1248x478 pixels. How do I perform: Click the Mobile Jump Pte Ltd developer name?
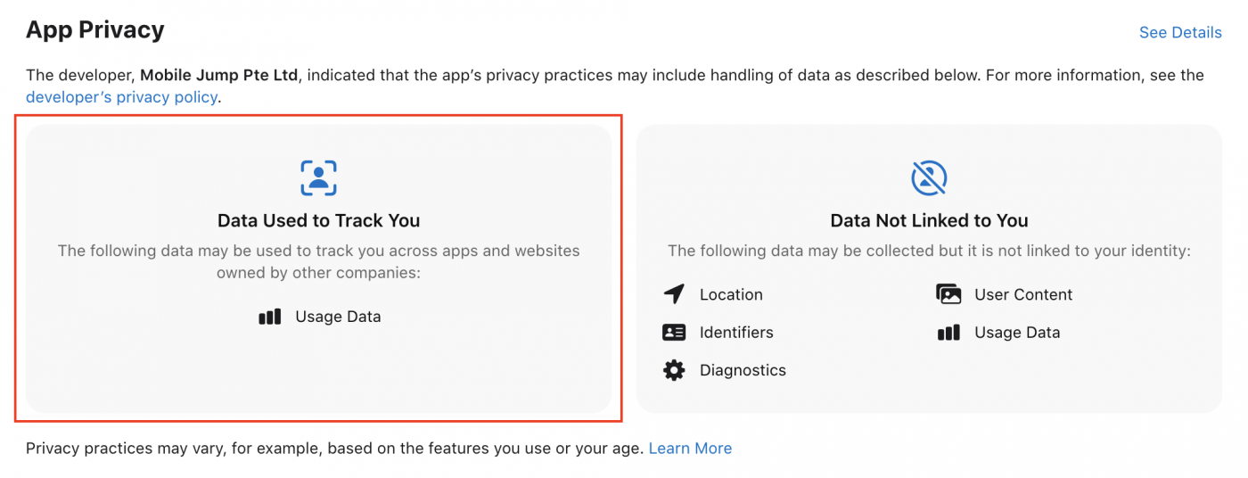(218, 75)
